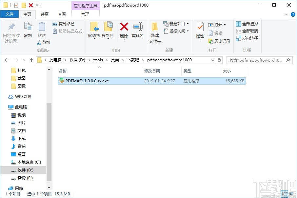This screenshot has width=297, height=198.
Task: Click Select all (全部选择)
Action: click(247, 24)
